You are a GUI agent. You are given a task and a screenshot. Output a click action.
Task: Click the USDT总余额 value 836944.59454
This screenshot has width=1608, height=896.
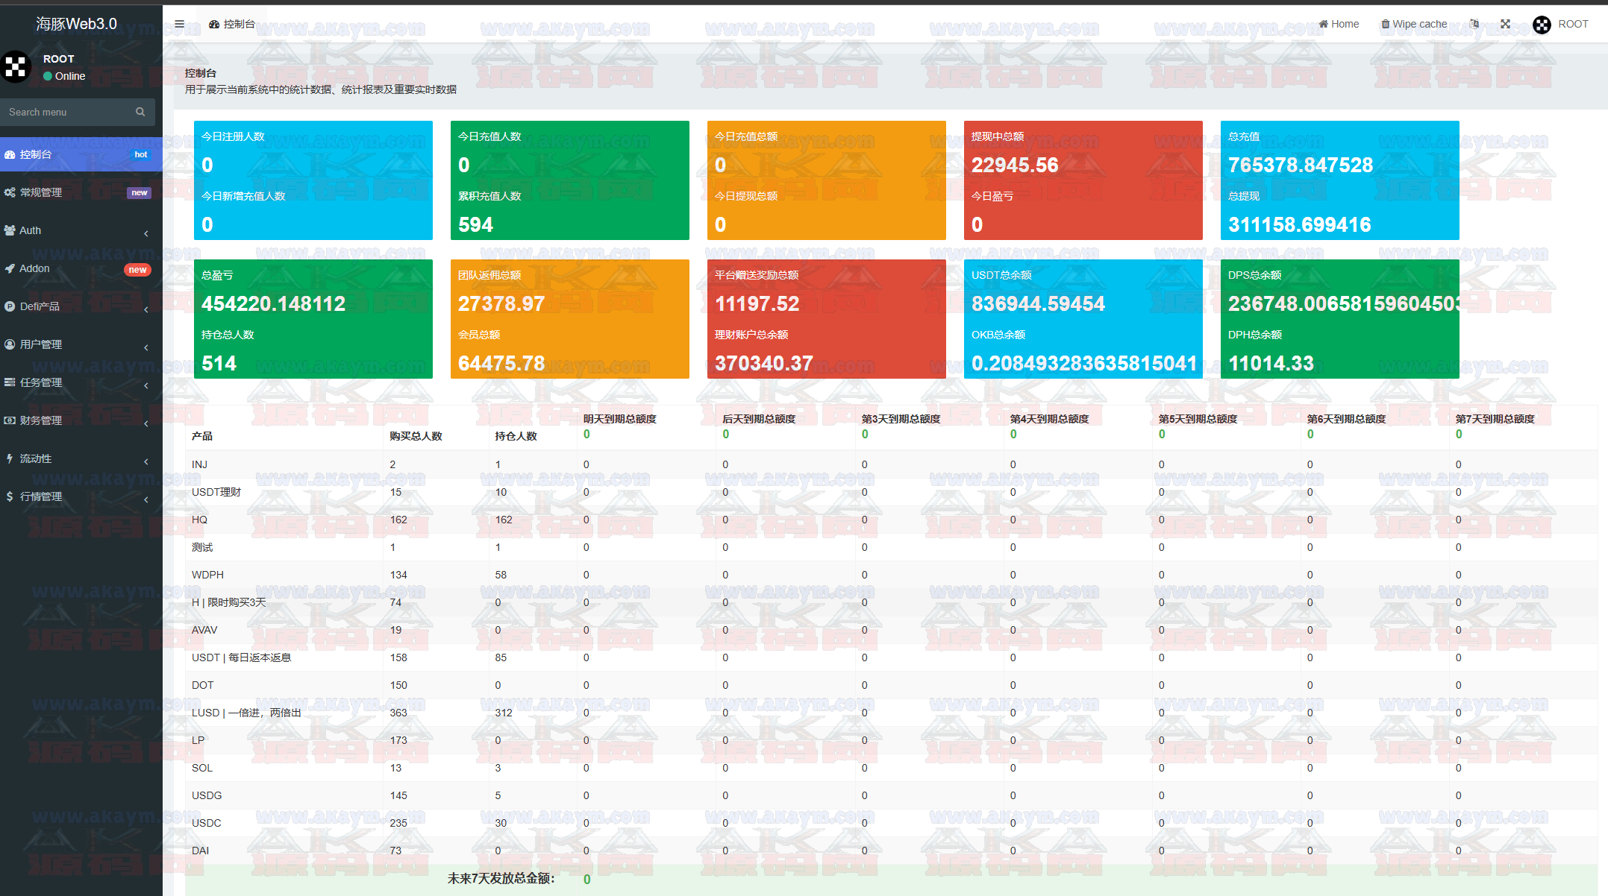pyautogui.click(x=1039, y=303)
